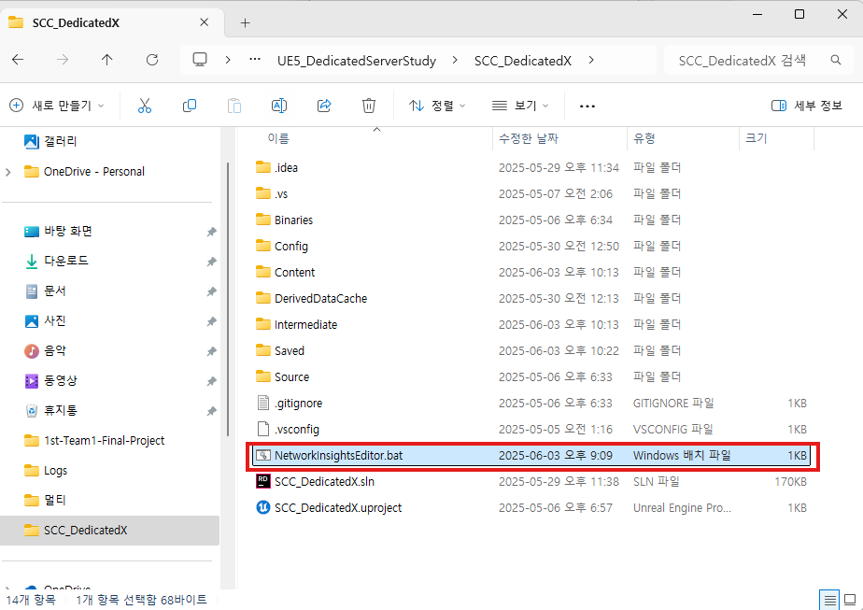
Task: Go back with the left arrow
Action: [18, 60]
